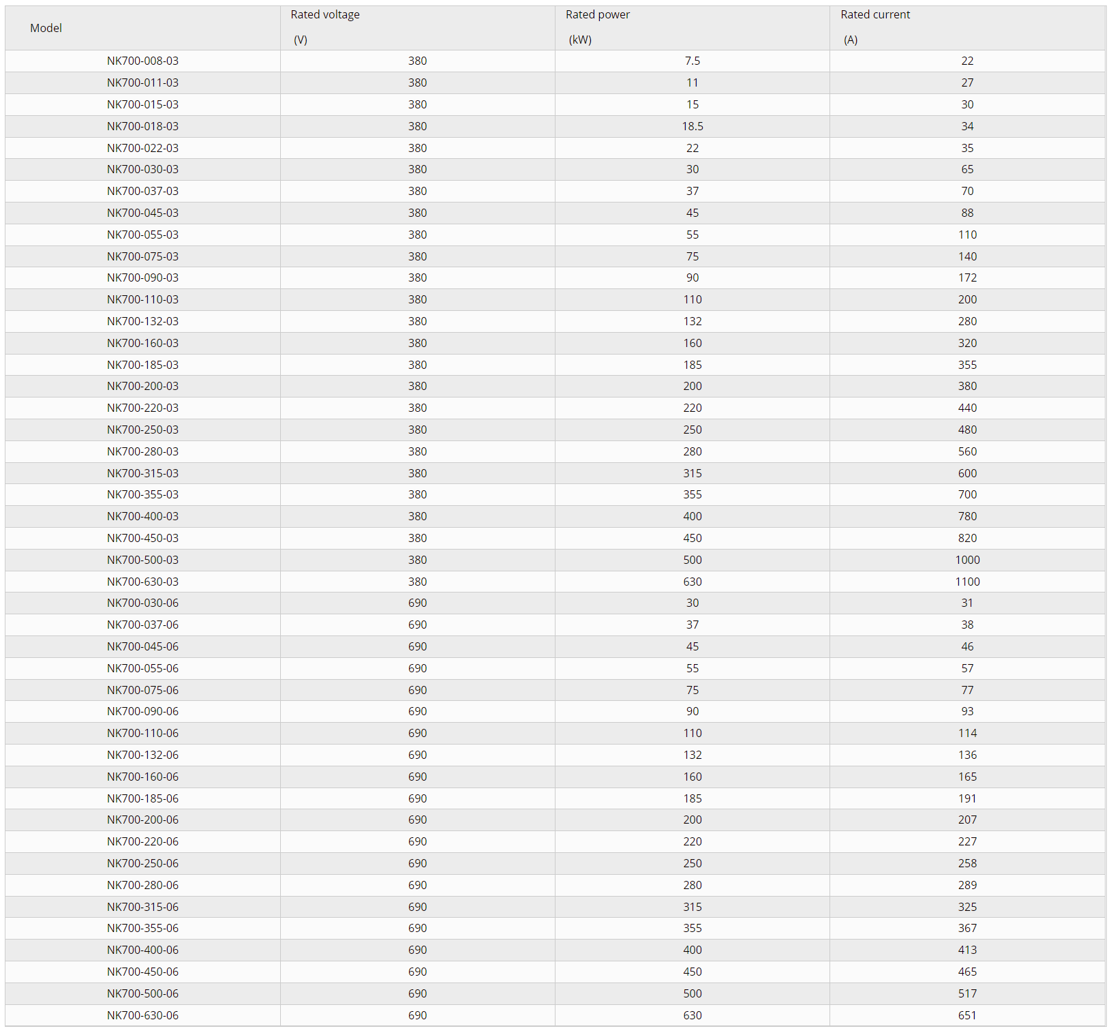
Task: Click model NK700-355-06
Action: (142, 928)
